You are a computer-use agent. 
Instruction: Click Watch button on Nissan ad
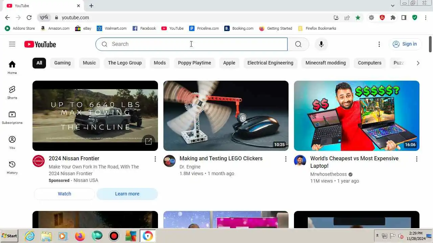tap(64, 194)
